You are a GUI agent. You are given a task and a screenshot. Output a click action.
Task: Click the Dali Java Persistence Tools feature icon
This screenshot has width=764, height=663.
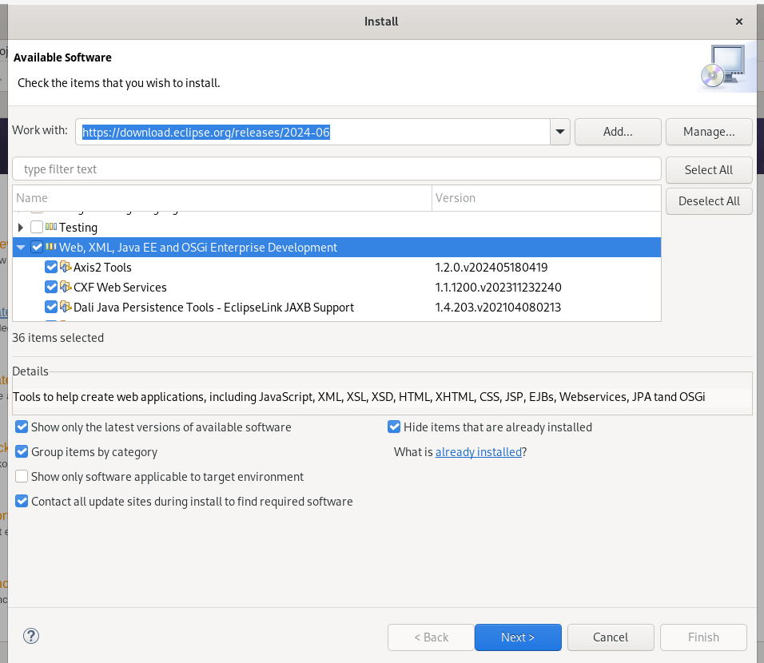point(66,307)
